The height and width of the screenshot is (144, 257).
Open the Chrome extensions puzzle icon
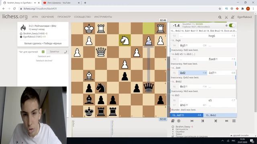(x=243, y=9)
